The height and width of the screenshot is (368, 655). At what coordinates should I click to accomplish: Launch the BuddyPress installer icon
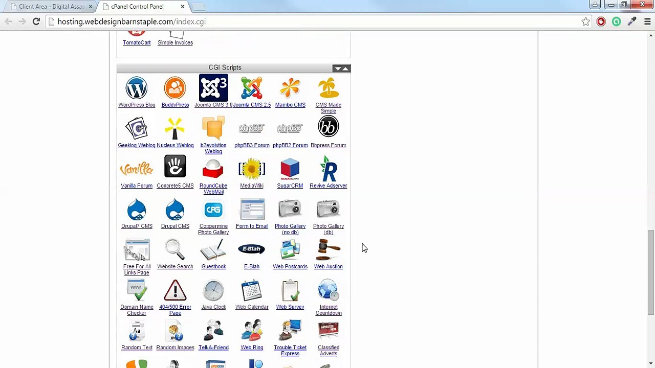point(175,88)
